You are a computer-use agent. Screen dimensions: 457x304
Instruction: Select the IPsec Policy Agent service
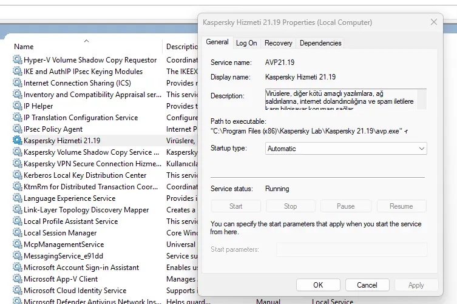53,129
